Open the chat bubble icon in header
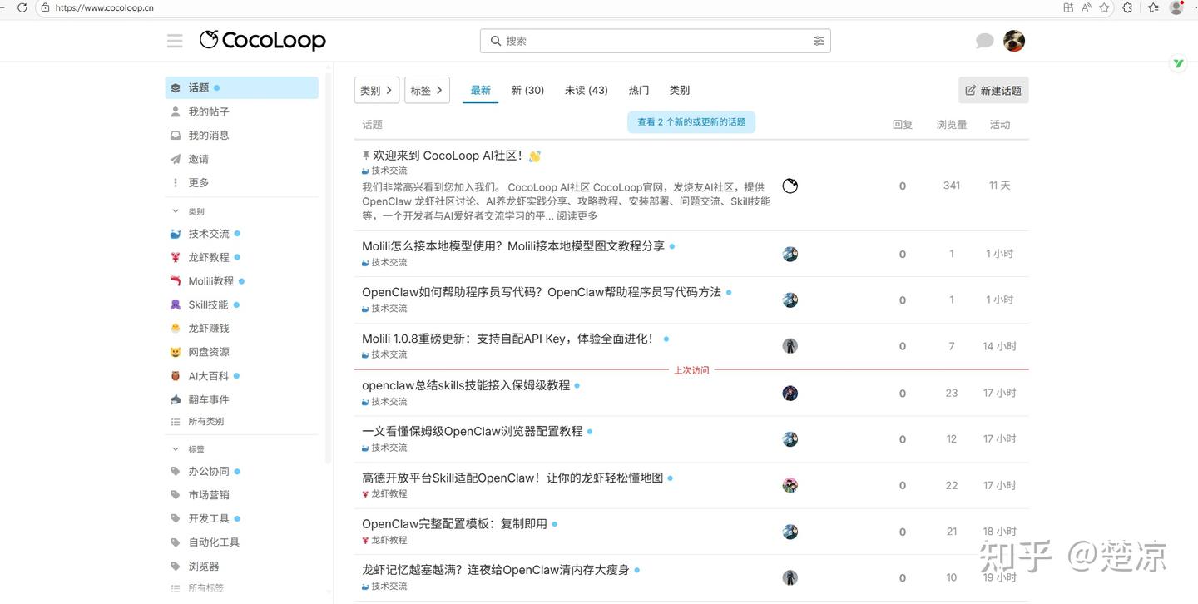 [x=984, y=41]
